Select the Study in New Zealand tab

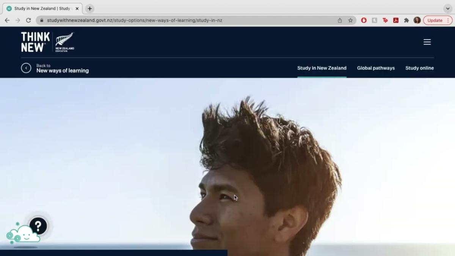pos(322,68)
